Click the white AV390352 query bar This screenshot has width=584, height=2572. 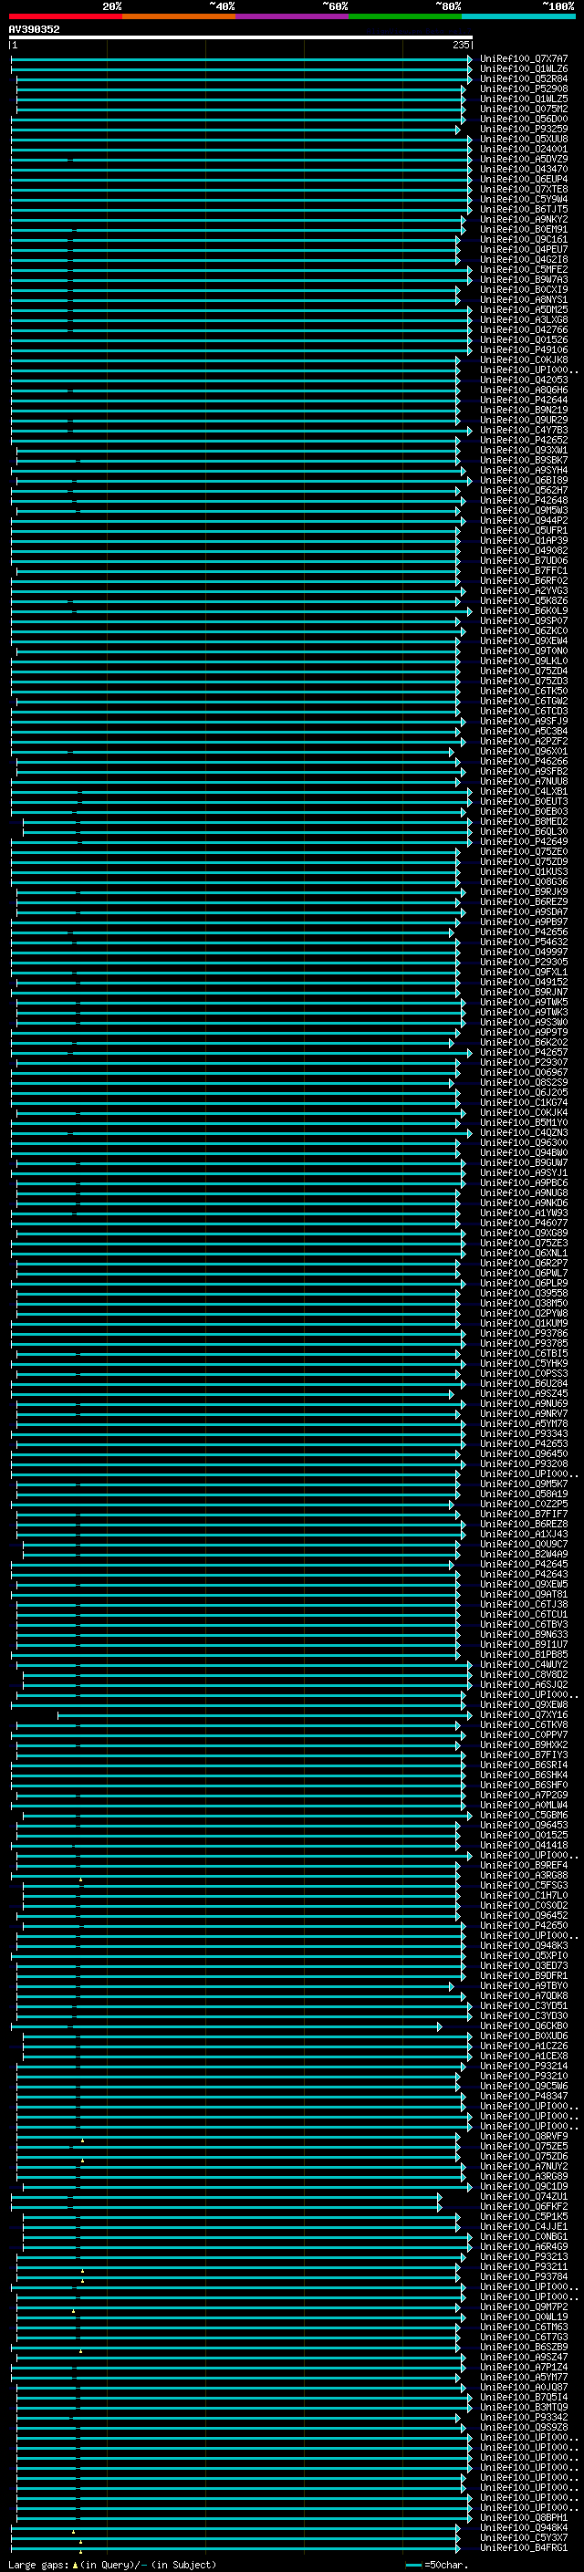click(241, 38)
